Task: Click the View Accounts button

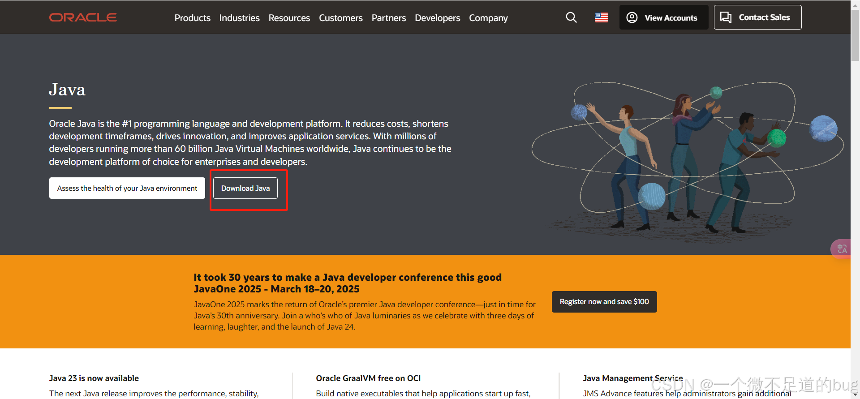Action: [x=664, y=17]
